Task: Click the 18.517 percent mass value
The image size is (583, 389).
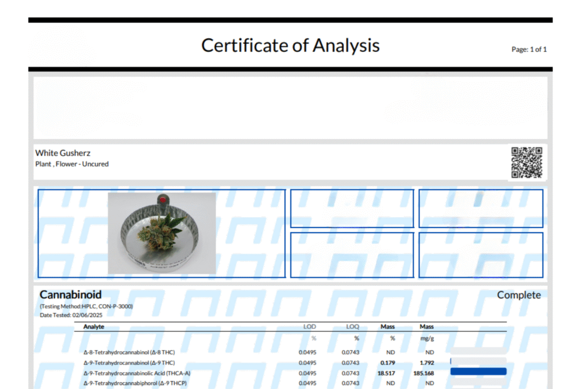Action: [385, 373]
